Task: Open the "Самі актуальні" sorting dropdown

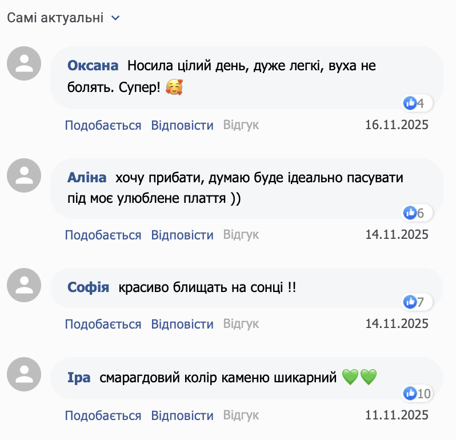Action: 63,18
